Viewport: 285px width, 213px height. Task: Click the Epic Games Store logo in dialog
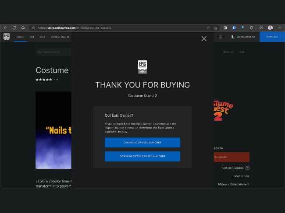pos(142,67)
